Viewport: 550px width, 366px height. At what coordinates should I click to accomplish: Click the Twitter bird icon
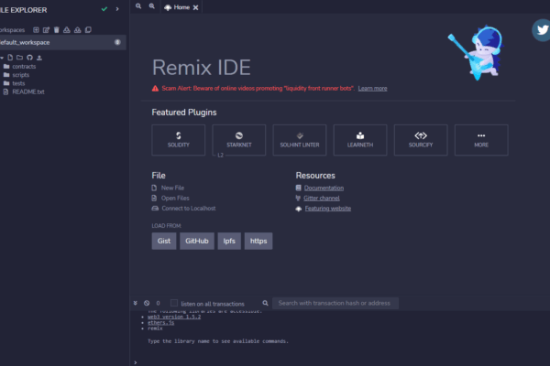(x=541, y=30)
